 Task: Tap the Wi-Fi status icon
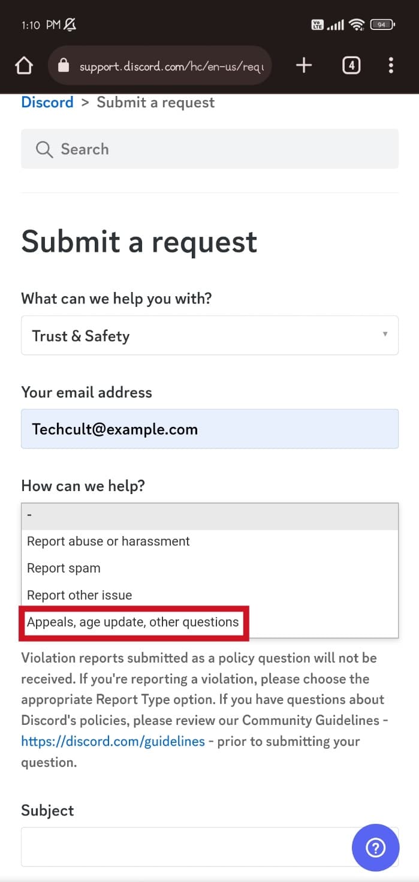(357, 25)
